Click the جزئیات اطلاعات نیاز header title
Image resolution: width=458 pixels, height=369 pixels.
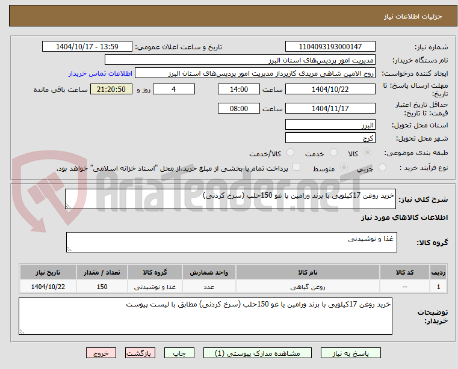coord(413,16)
